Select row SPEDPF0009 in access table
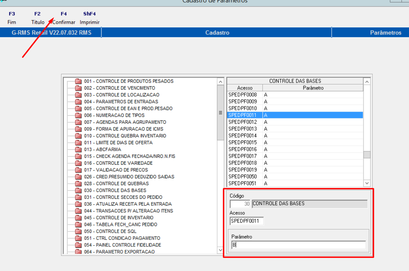Viewport: 409px width, 271px height. (x=295, y=102)
